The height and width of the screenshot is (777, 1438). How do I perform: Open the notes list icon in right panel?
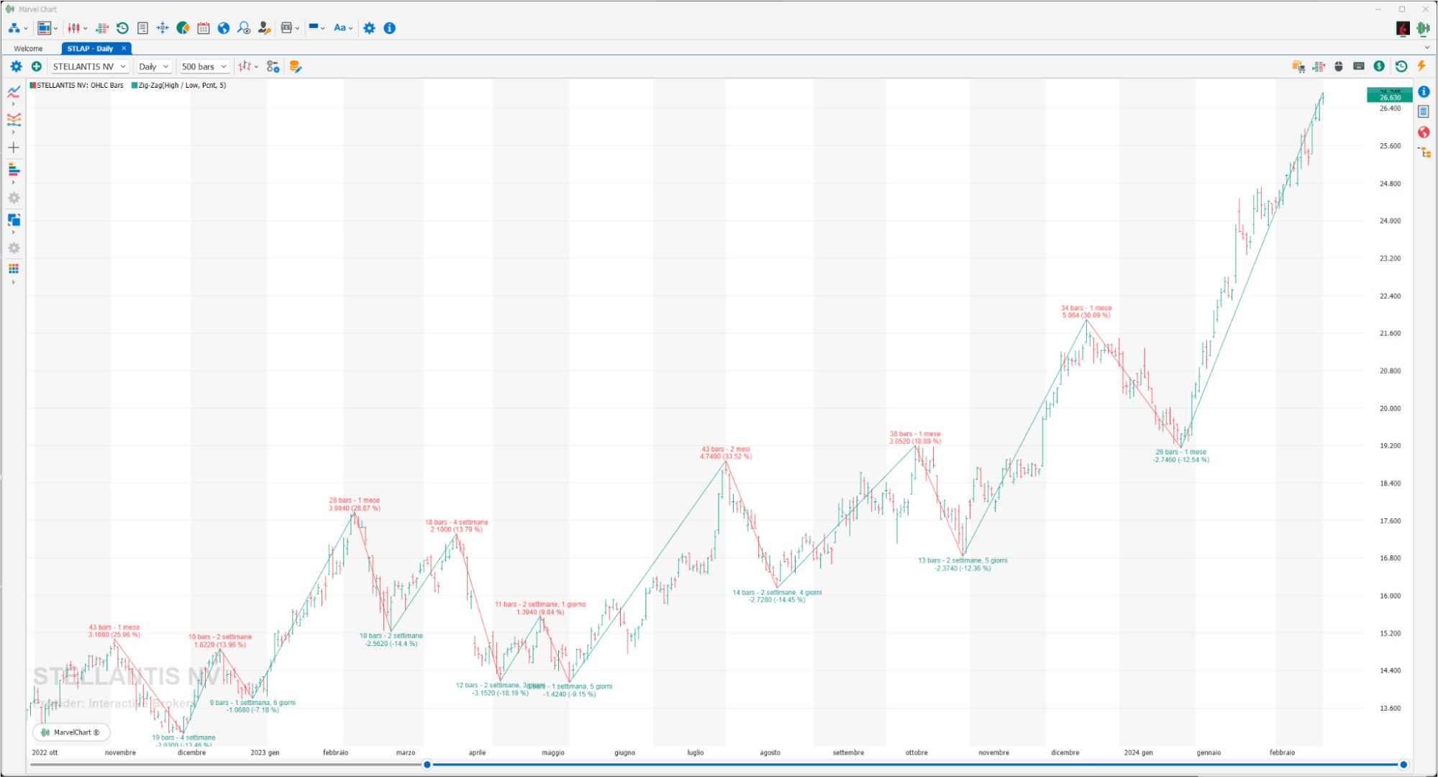1424,112
